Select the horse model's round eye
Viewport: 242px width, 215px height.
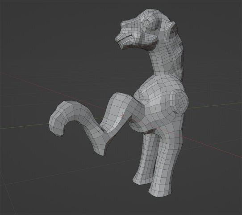pos(146,24)
